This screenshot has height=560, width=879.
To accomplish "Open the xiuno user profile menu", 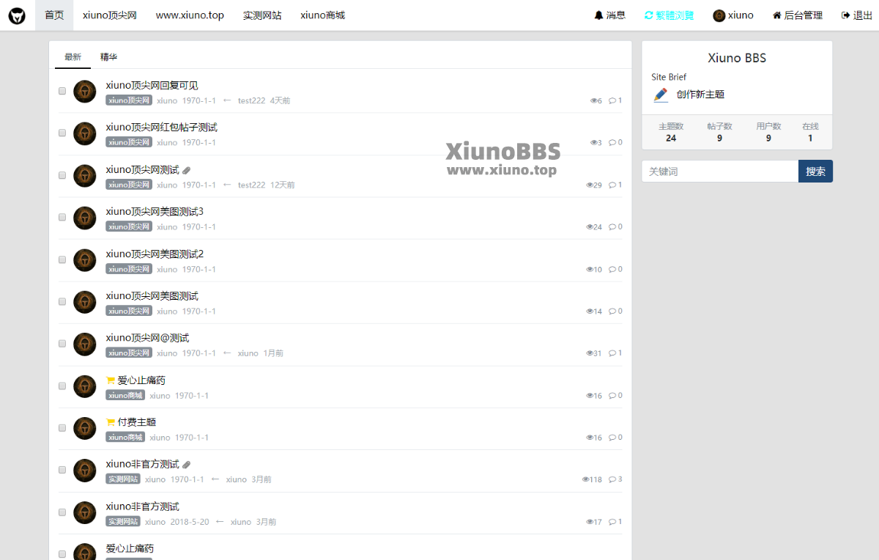I will point(732,15).
